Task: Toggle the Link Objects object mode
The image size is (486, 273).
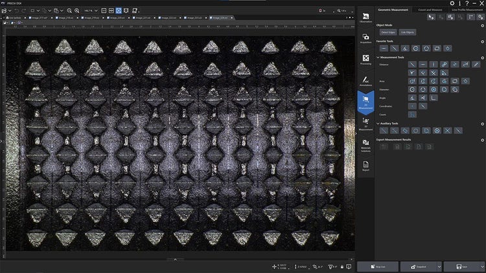Action: [x=408, y=32]
